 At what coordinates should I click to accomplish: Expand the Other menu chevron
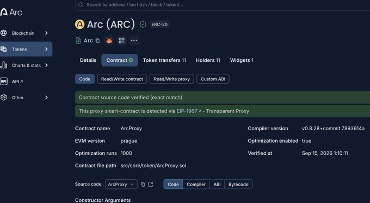[46, 98]
